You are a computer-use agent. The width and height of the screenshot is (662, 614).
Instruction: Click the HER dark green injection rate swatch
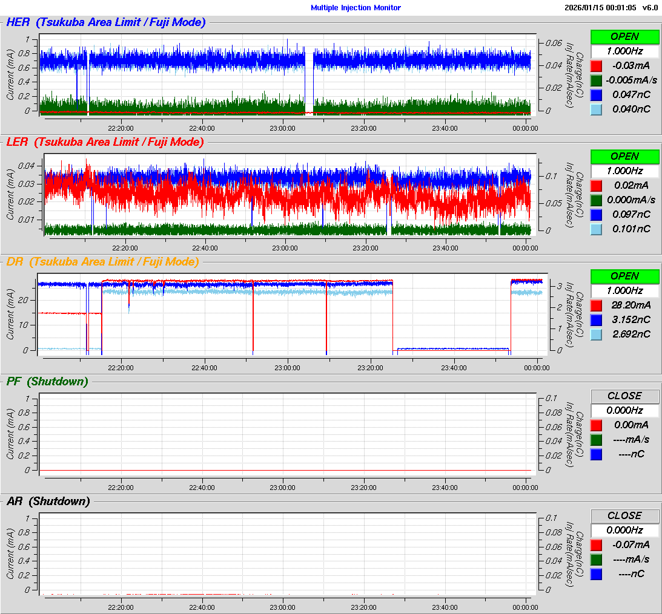click(596, 80)
